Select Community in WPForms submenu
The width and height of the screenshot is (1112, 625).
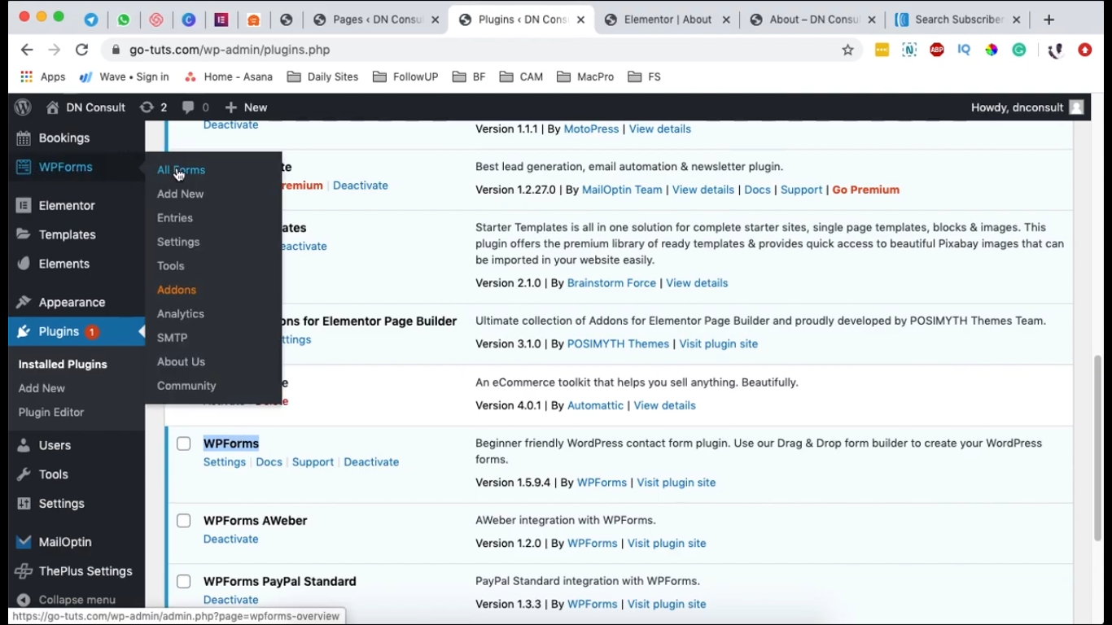click(x=186, y=386)
